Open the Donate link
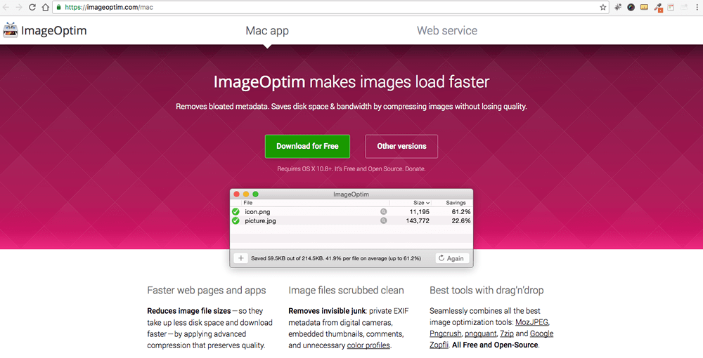This screenshot has height=358, width=703. (x=415, y=168)
